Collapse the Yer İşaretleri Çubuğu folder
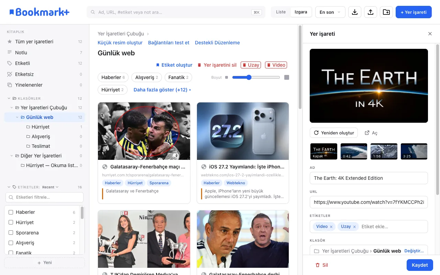 (x=12, y=108)
